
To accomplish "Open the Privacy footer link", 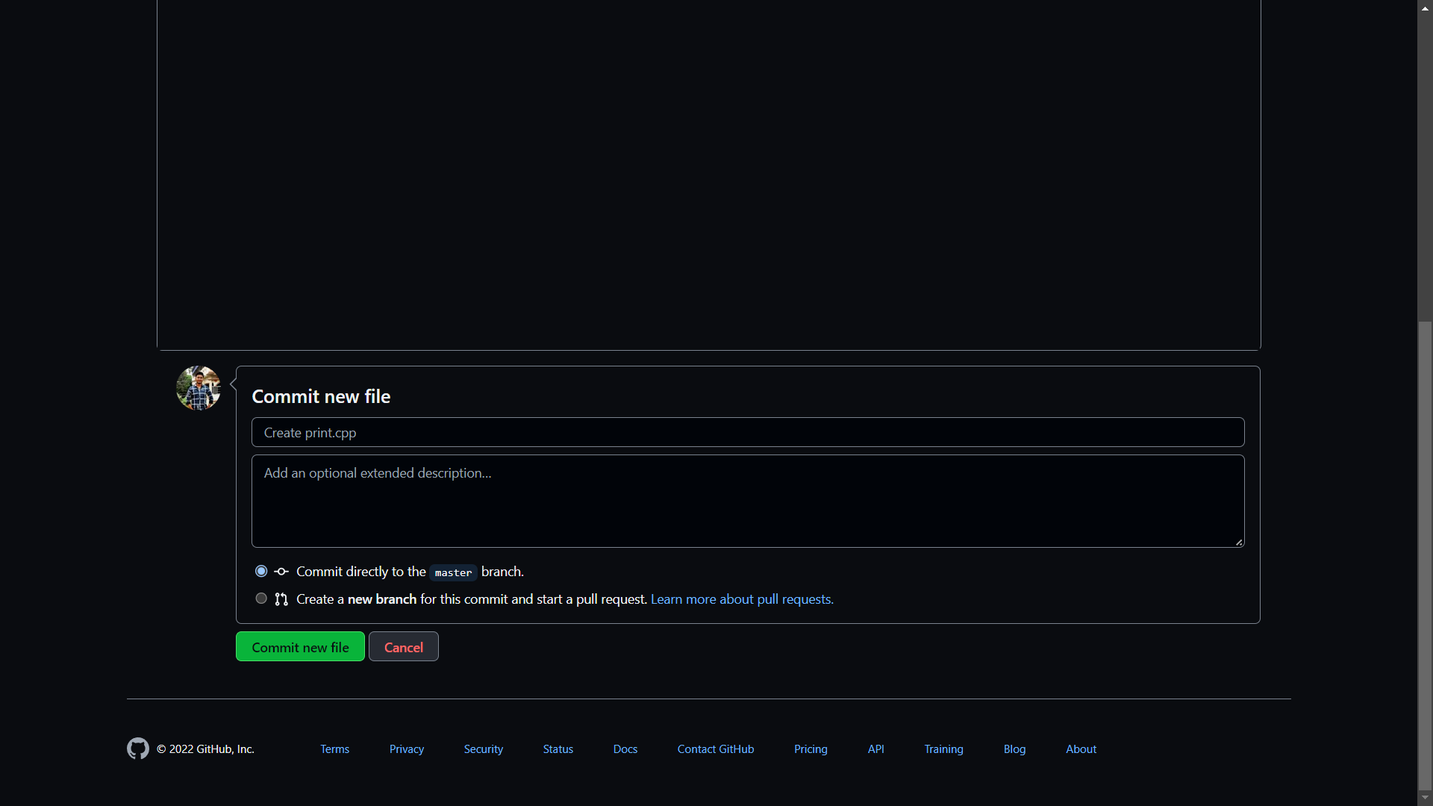I will click(407, 749).
